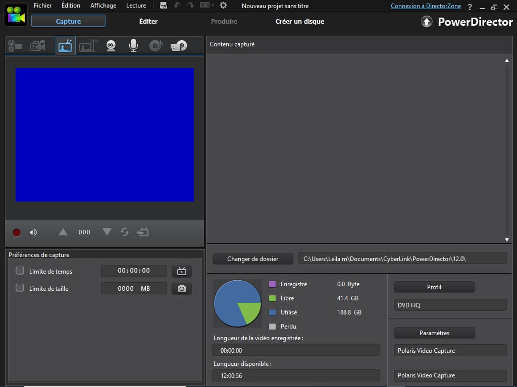Image resolution: width=517 pixels, height=387 pixels.
Task: Save the project with the floppy disk icon
Action: [x=164, y=5]
